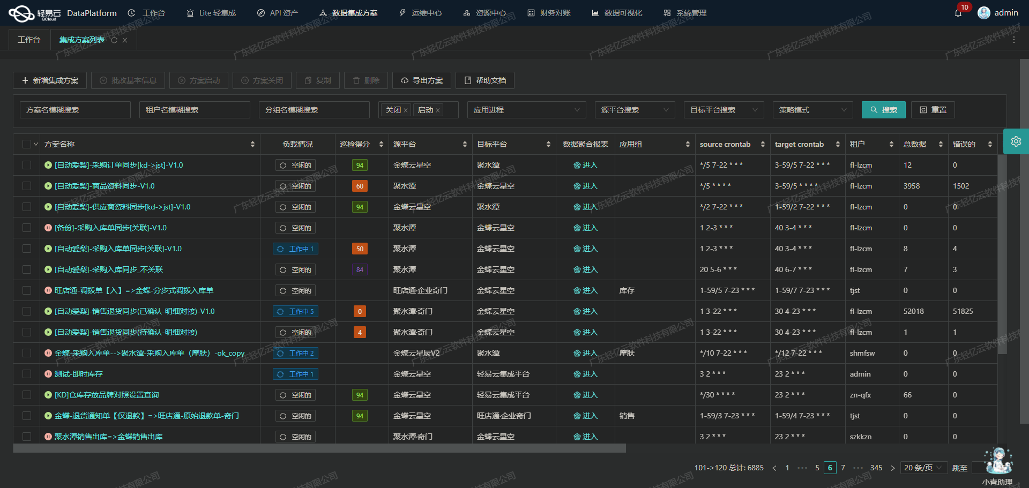
Task: Remove the 关闭 filter tag
Action: [x=406, y=110]
